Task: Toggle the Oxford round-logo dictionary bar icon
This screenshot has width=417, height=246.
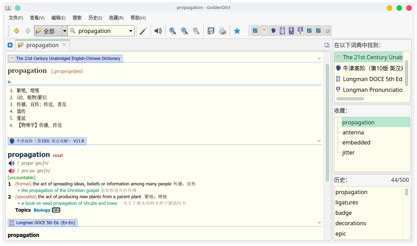Action: 273,31
